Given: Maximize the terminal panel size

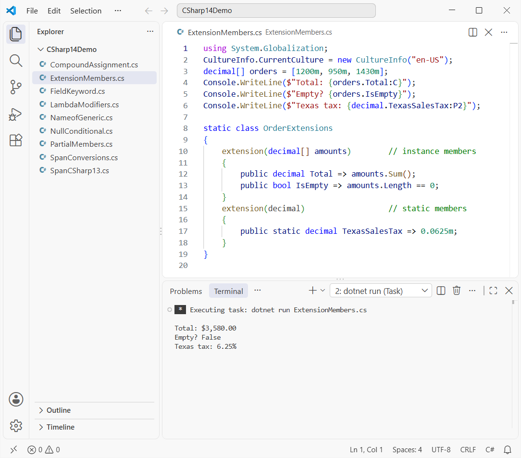Looking at the screenshot, I should (494, 291).
